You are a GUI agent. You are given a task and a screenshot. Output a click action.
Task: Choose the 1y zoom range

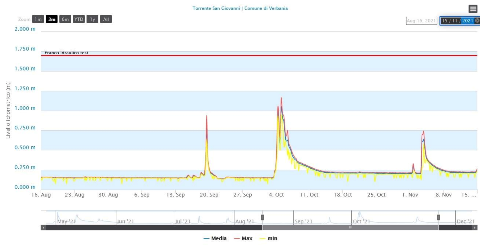[92, 19]
